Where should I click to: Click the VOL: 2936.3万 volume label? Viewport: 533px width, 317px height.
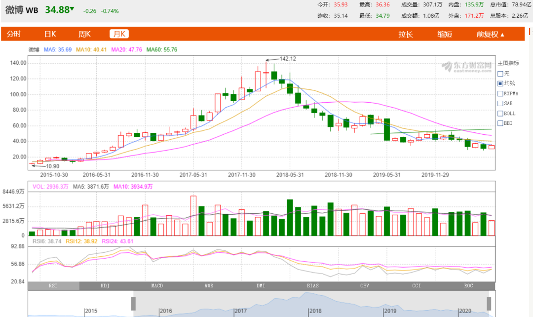click(50, 187)
